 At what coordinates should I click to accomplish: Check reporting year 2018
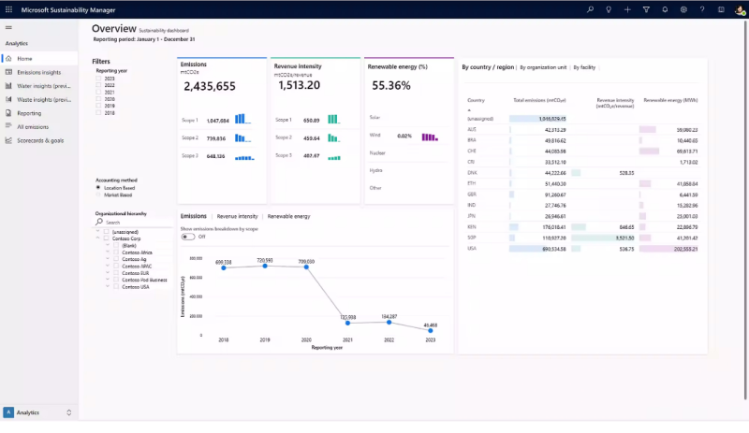(x=98, y=112)
